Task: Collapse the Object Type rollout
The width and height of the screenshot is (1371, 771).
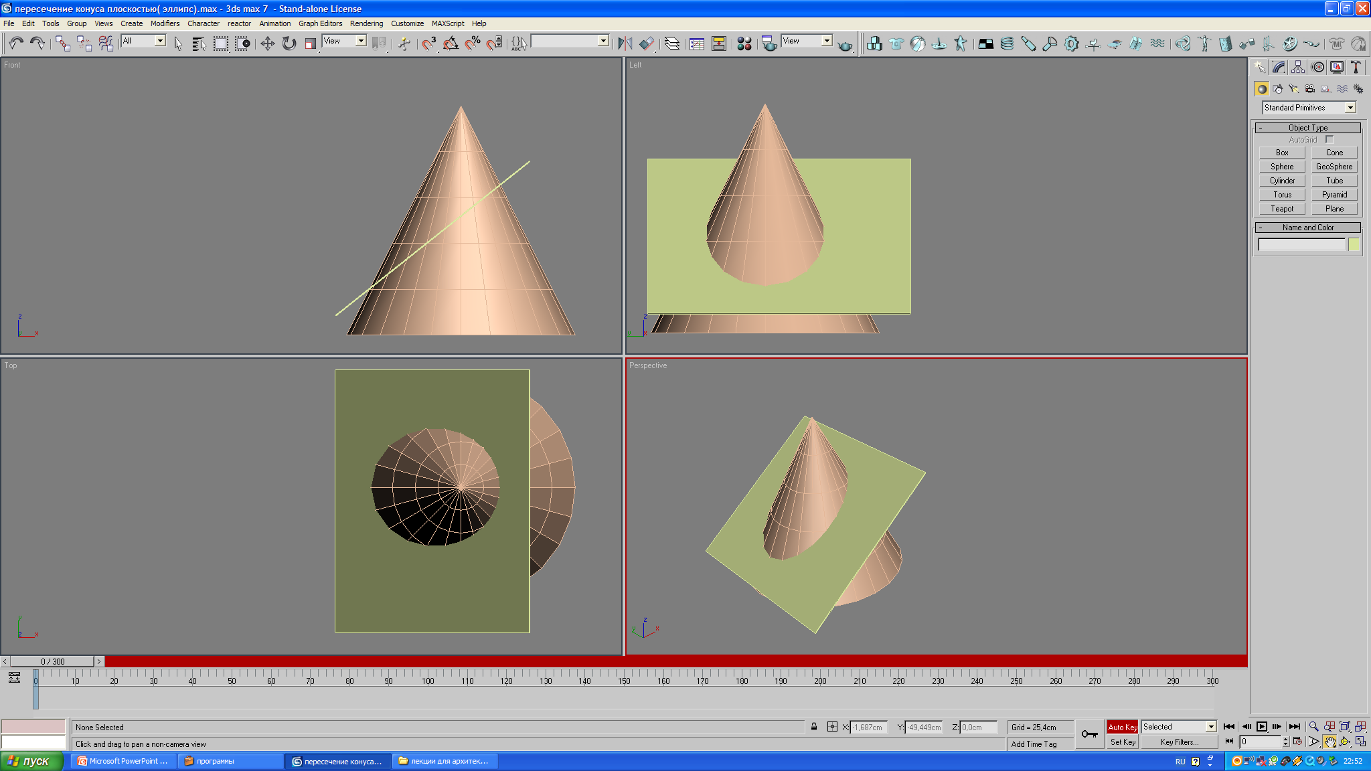Action: [x=1308, y=128]
